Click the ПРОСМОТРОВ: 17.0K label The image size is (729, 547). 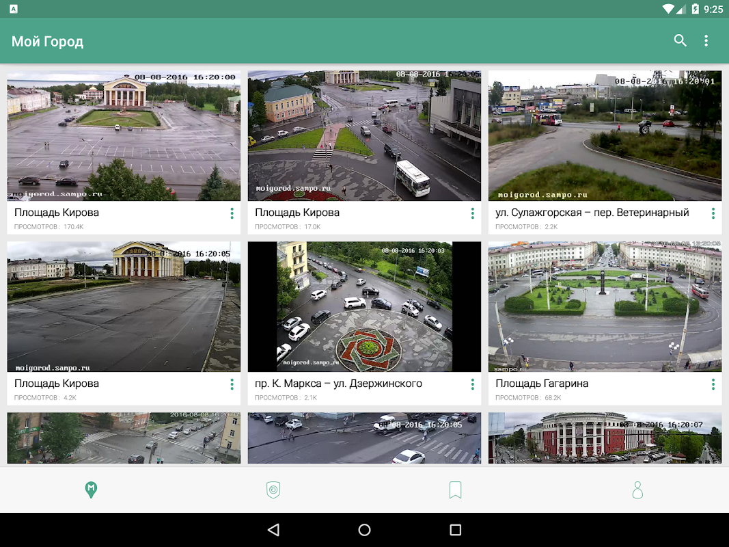click(x=288, y=227)
